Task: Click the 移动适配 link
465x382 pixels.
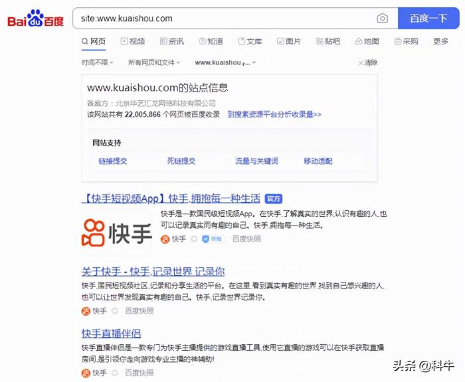Action: point(318,161)
